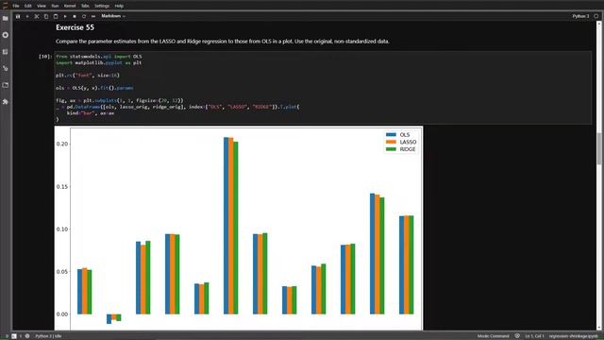Screen dimensions: 604x340
Task: Open the open tabs sidebar icon
Action: tap(6, 85)
